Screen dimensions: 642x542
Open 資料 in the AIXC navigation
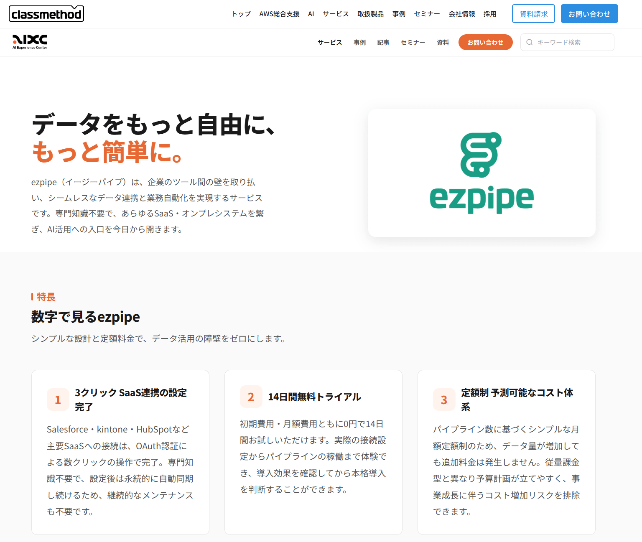click(443, 42)
